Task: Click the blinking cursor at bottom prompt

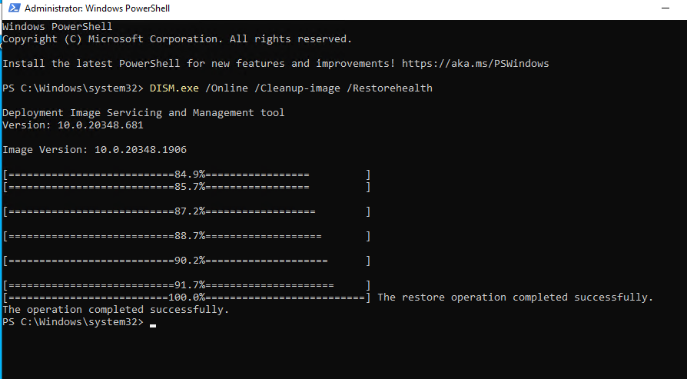Action: click(153, 324)
